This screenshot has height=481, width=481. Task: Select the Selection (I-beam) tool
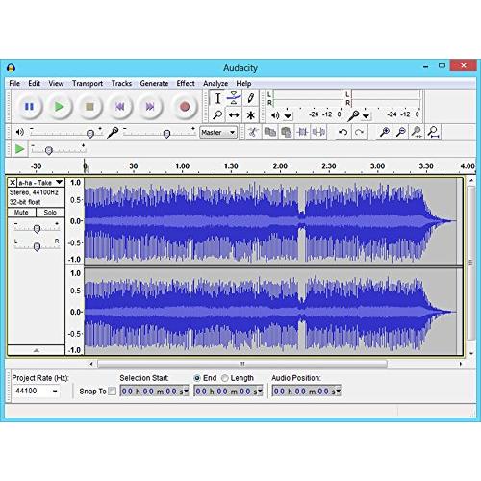(x=217, y=98)
